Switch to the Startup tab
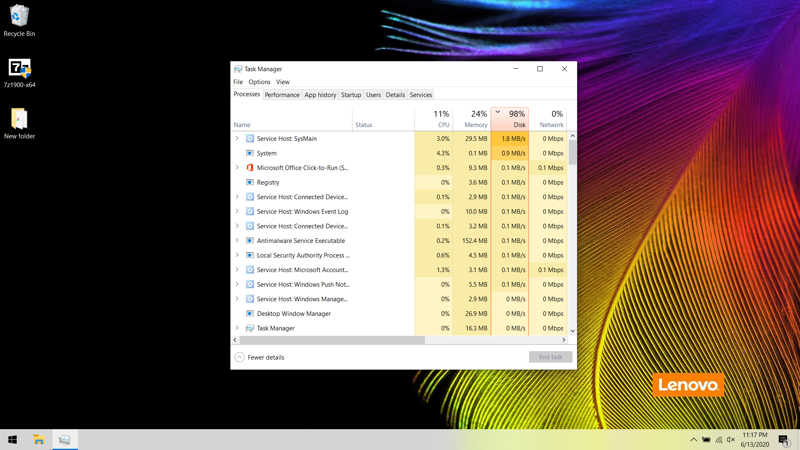This screenshot has height=450, width=800. coord(351,95)
